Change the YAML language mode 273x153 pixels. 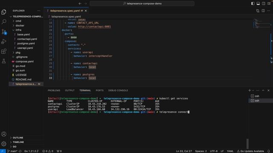230,151
